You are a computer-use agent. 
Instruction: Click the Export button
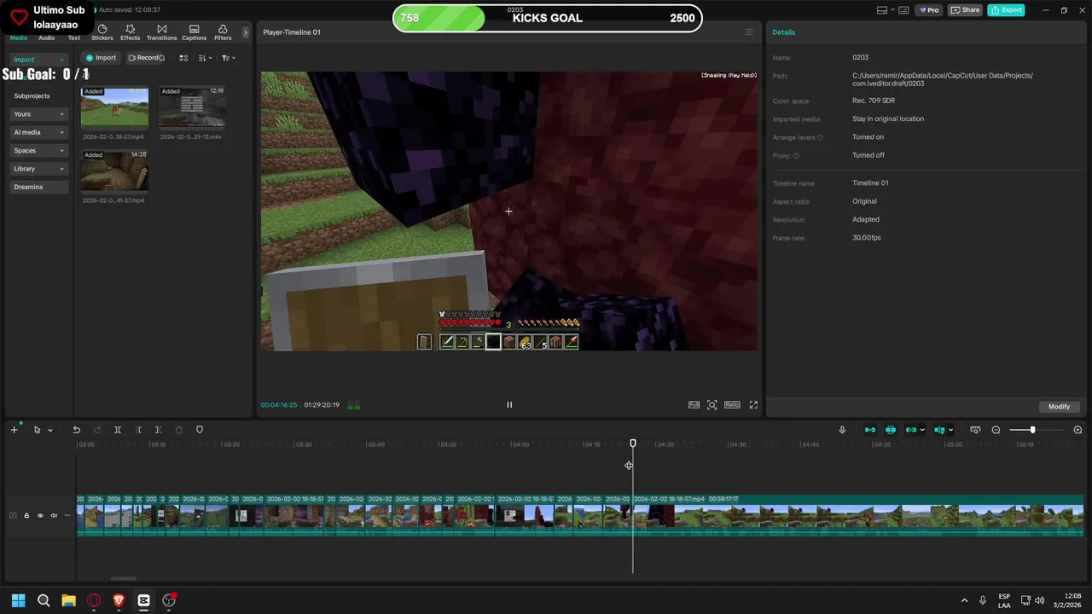coord(1006,10)
